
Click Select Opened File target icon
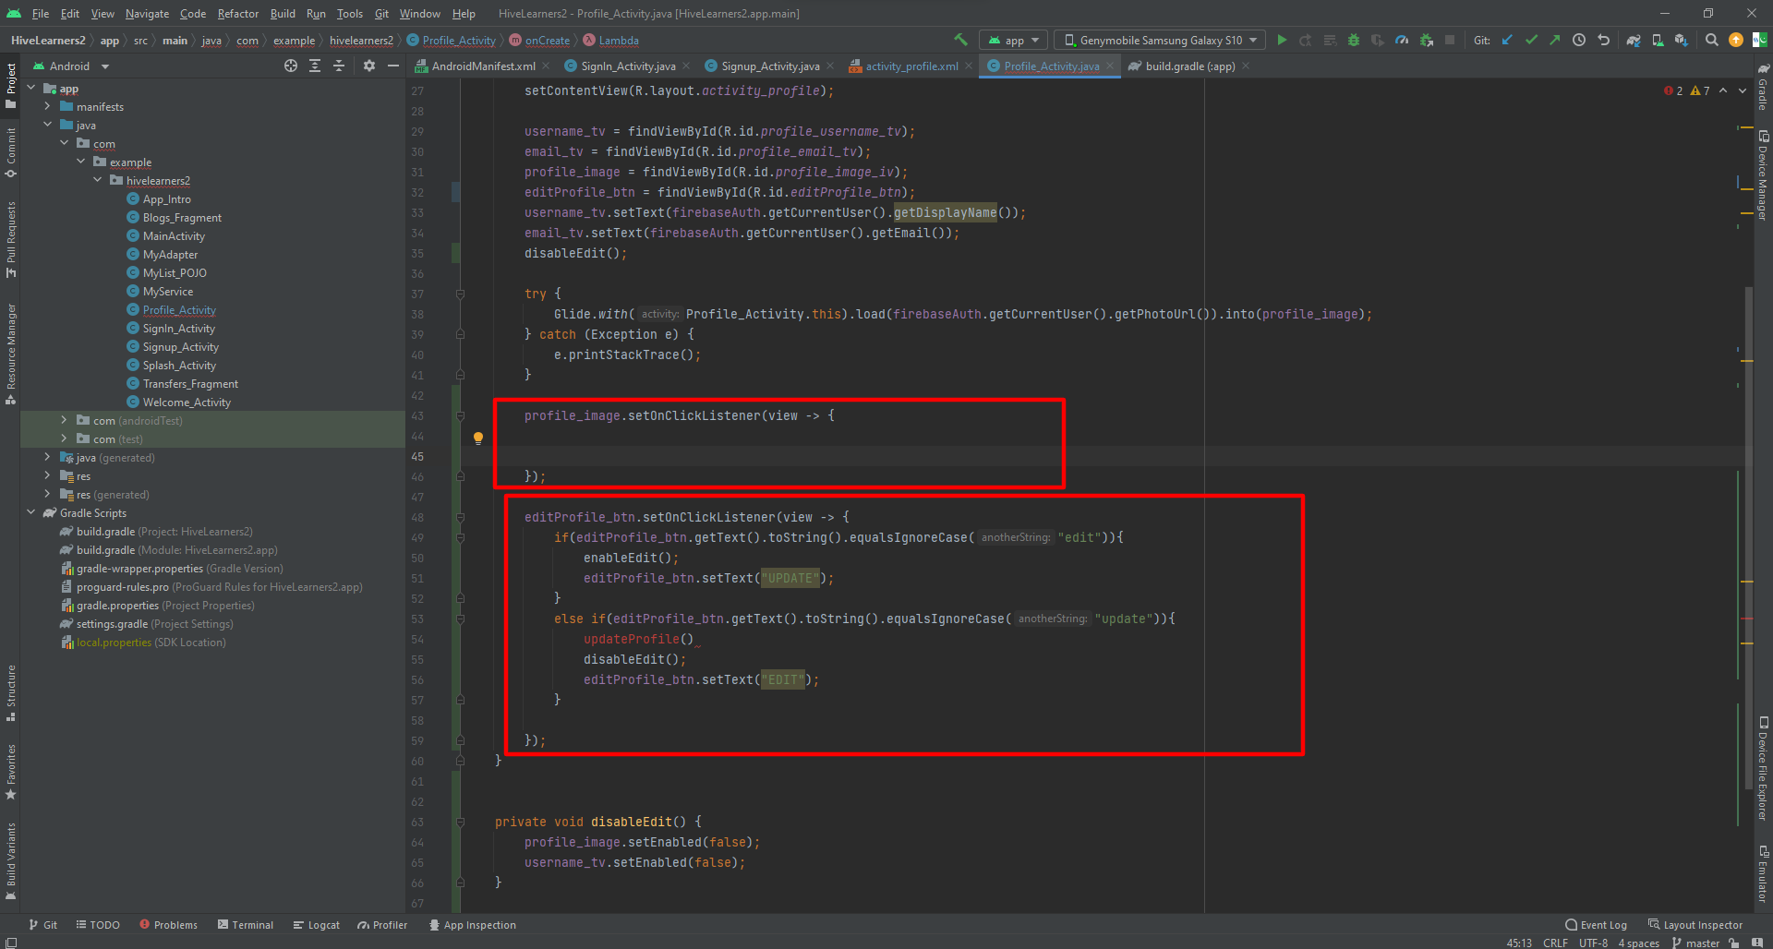pyautogui.click(x=291, y=66)
